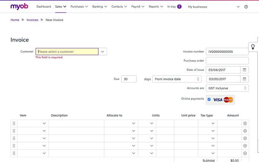
Task: Open the Purchases menu
Action: [x=79, y=7]
